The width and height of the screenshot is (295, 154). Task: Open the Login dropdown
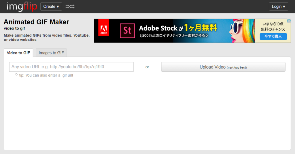(x=279, y=7)
